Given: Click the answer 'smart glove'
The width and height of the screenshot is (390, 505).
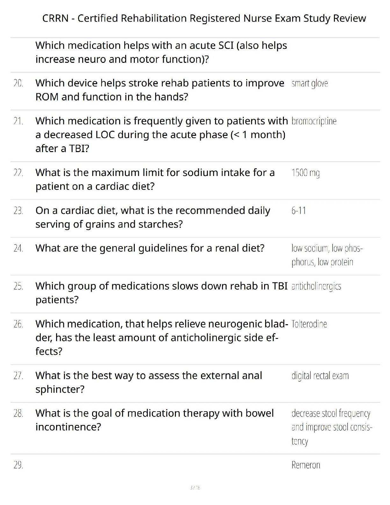Looking at the screenshot, I should click(x=310, y=83).
